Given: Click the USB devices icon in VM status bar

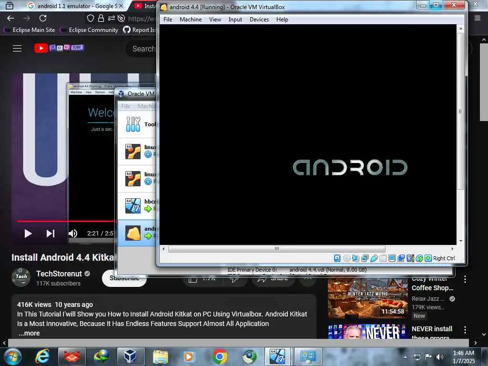Looking at the screenshot, I should (374, 258).
